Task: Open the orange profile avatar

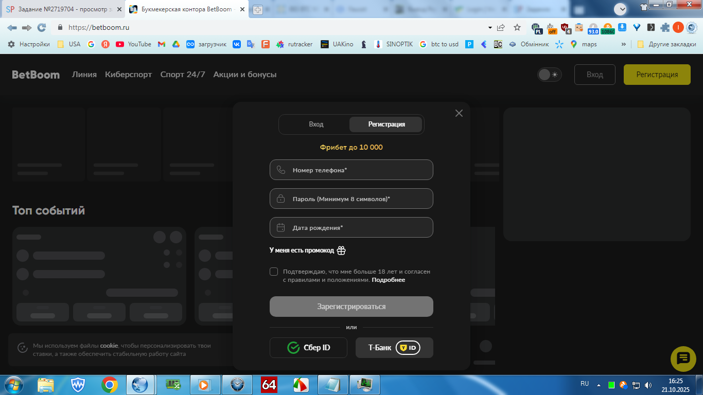Action: (678, 28)
